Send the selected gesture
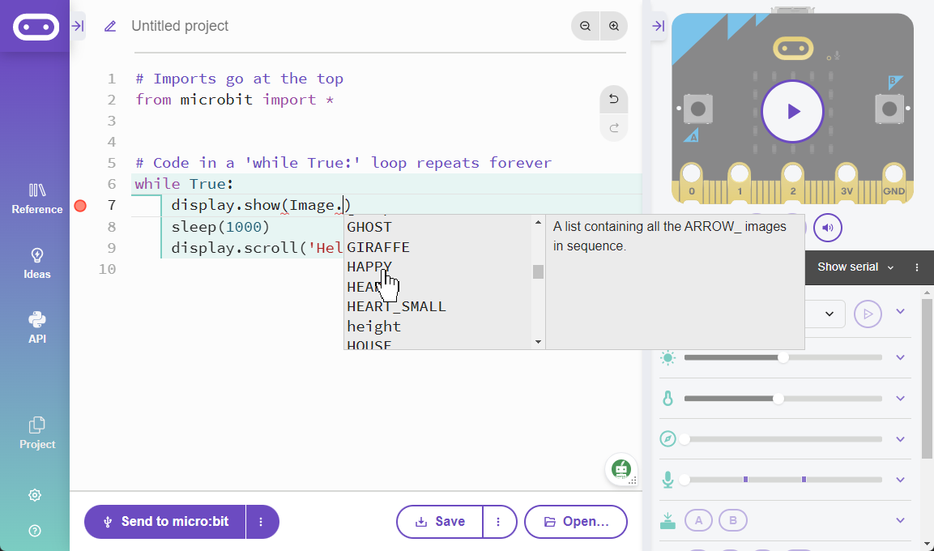 [x=868, y=314]
